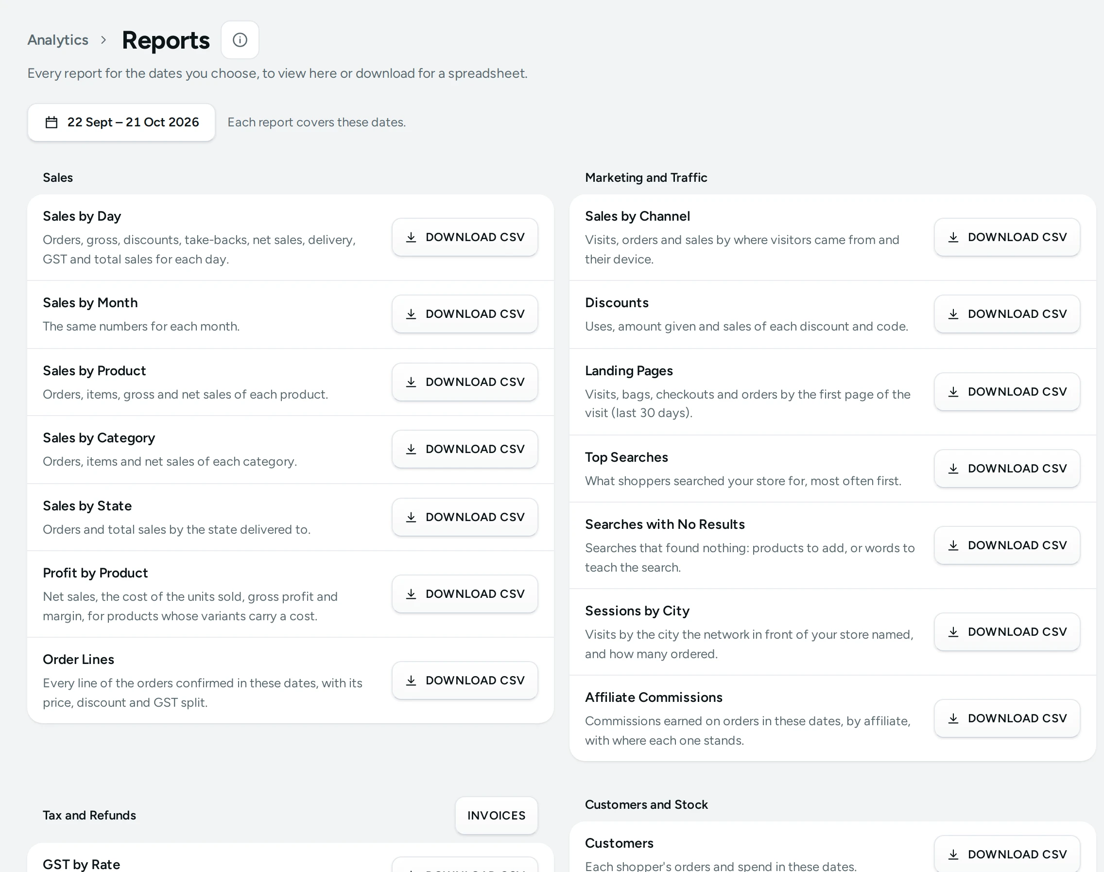The image size is (1104, 872).
Task: Click the Marketing and Traffic heading
Action: click(646, 178)
